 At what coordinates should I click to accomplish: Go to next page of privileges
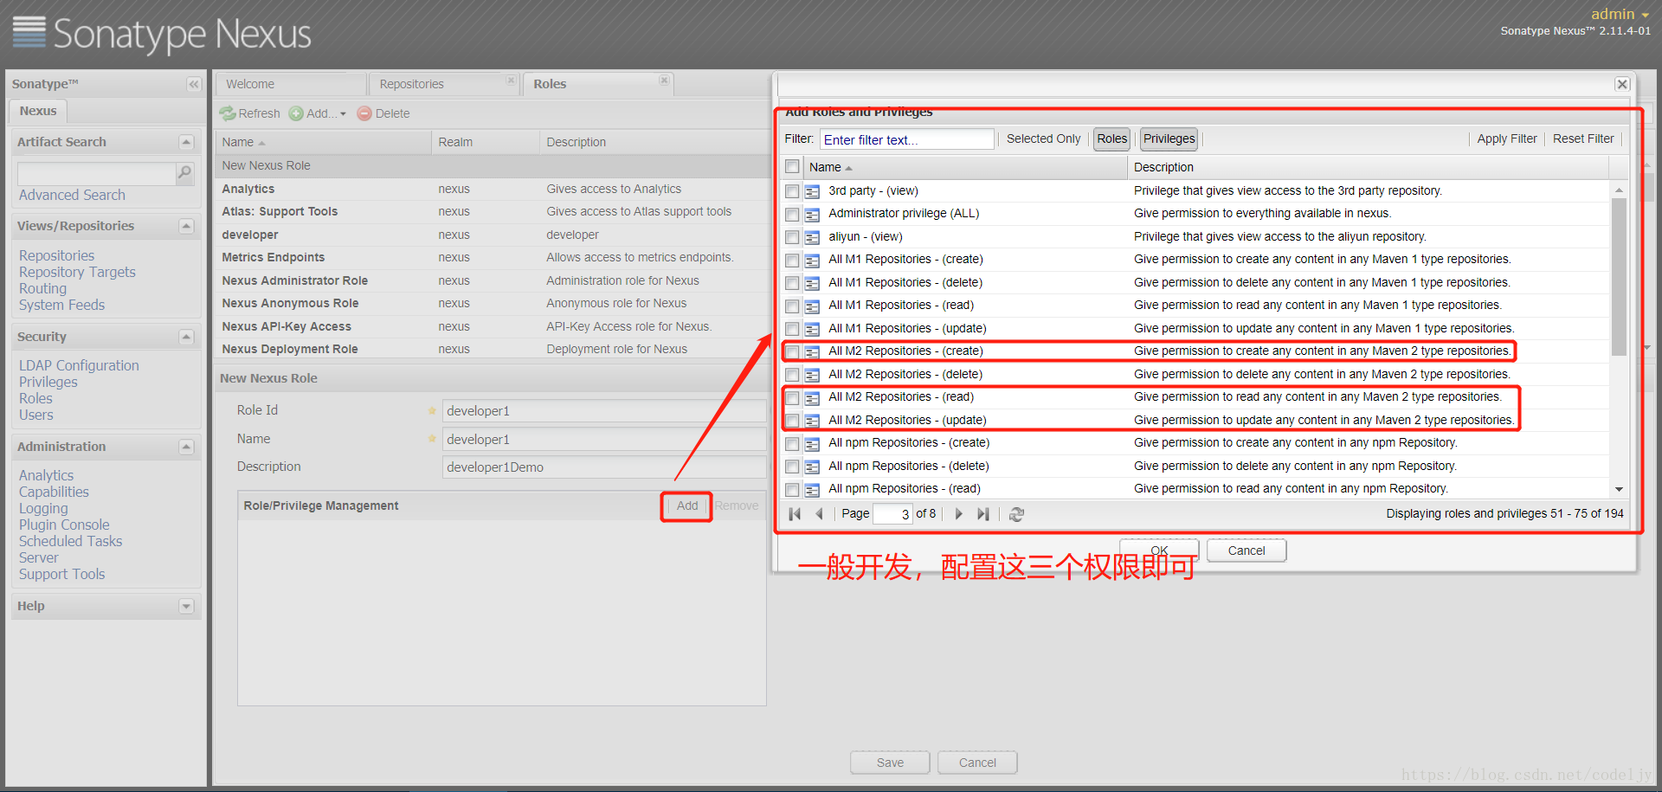tap(958, 514)
